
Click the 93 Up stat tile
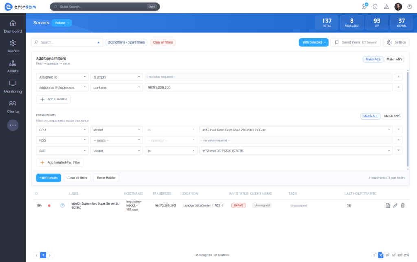point(377,23)
